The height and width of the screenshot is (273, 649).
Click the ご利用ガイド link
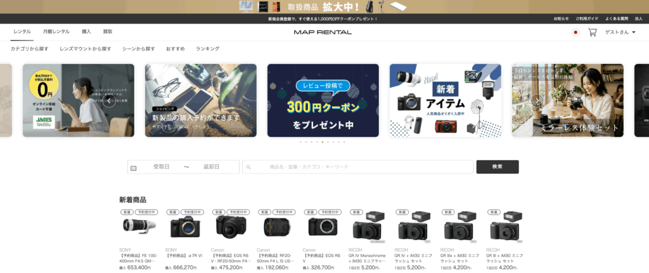[587, 19]
